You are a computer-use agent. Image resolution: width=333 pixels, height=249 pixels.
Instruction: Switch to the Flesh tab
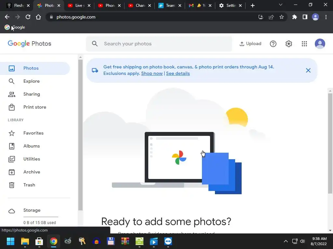coord(18,6)
